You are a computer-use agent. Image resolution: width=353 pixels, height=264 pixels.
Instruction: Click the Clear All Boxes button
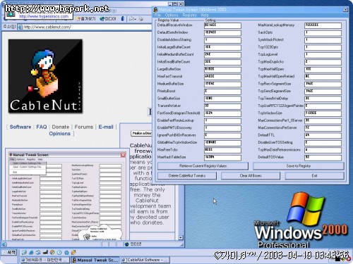(x=251, y=175)
